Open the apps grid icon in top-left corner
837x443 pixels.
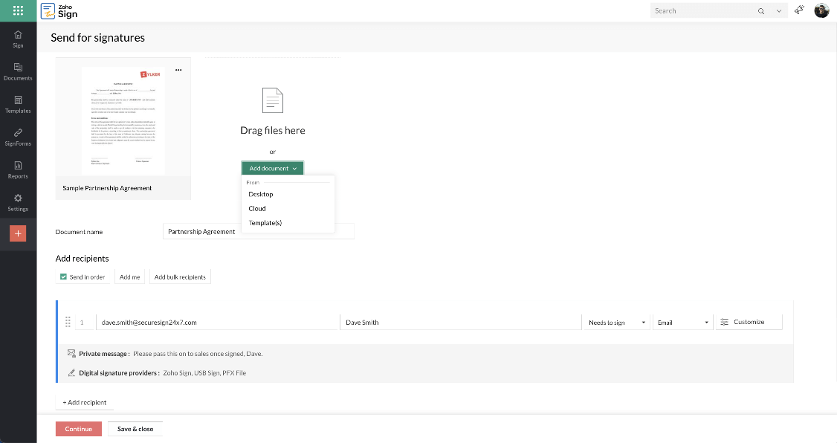tap(16, 10)
